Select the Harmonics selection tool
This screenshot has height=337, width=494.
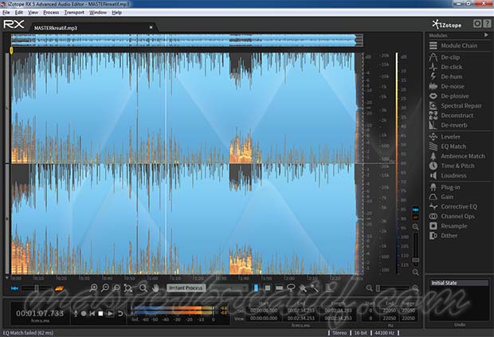329,288
